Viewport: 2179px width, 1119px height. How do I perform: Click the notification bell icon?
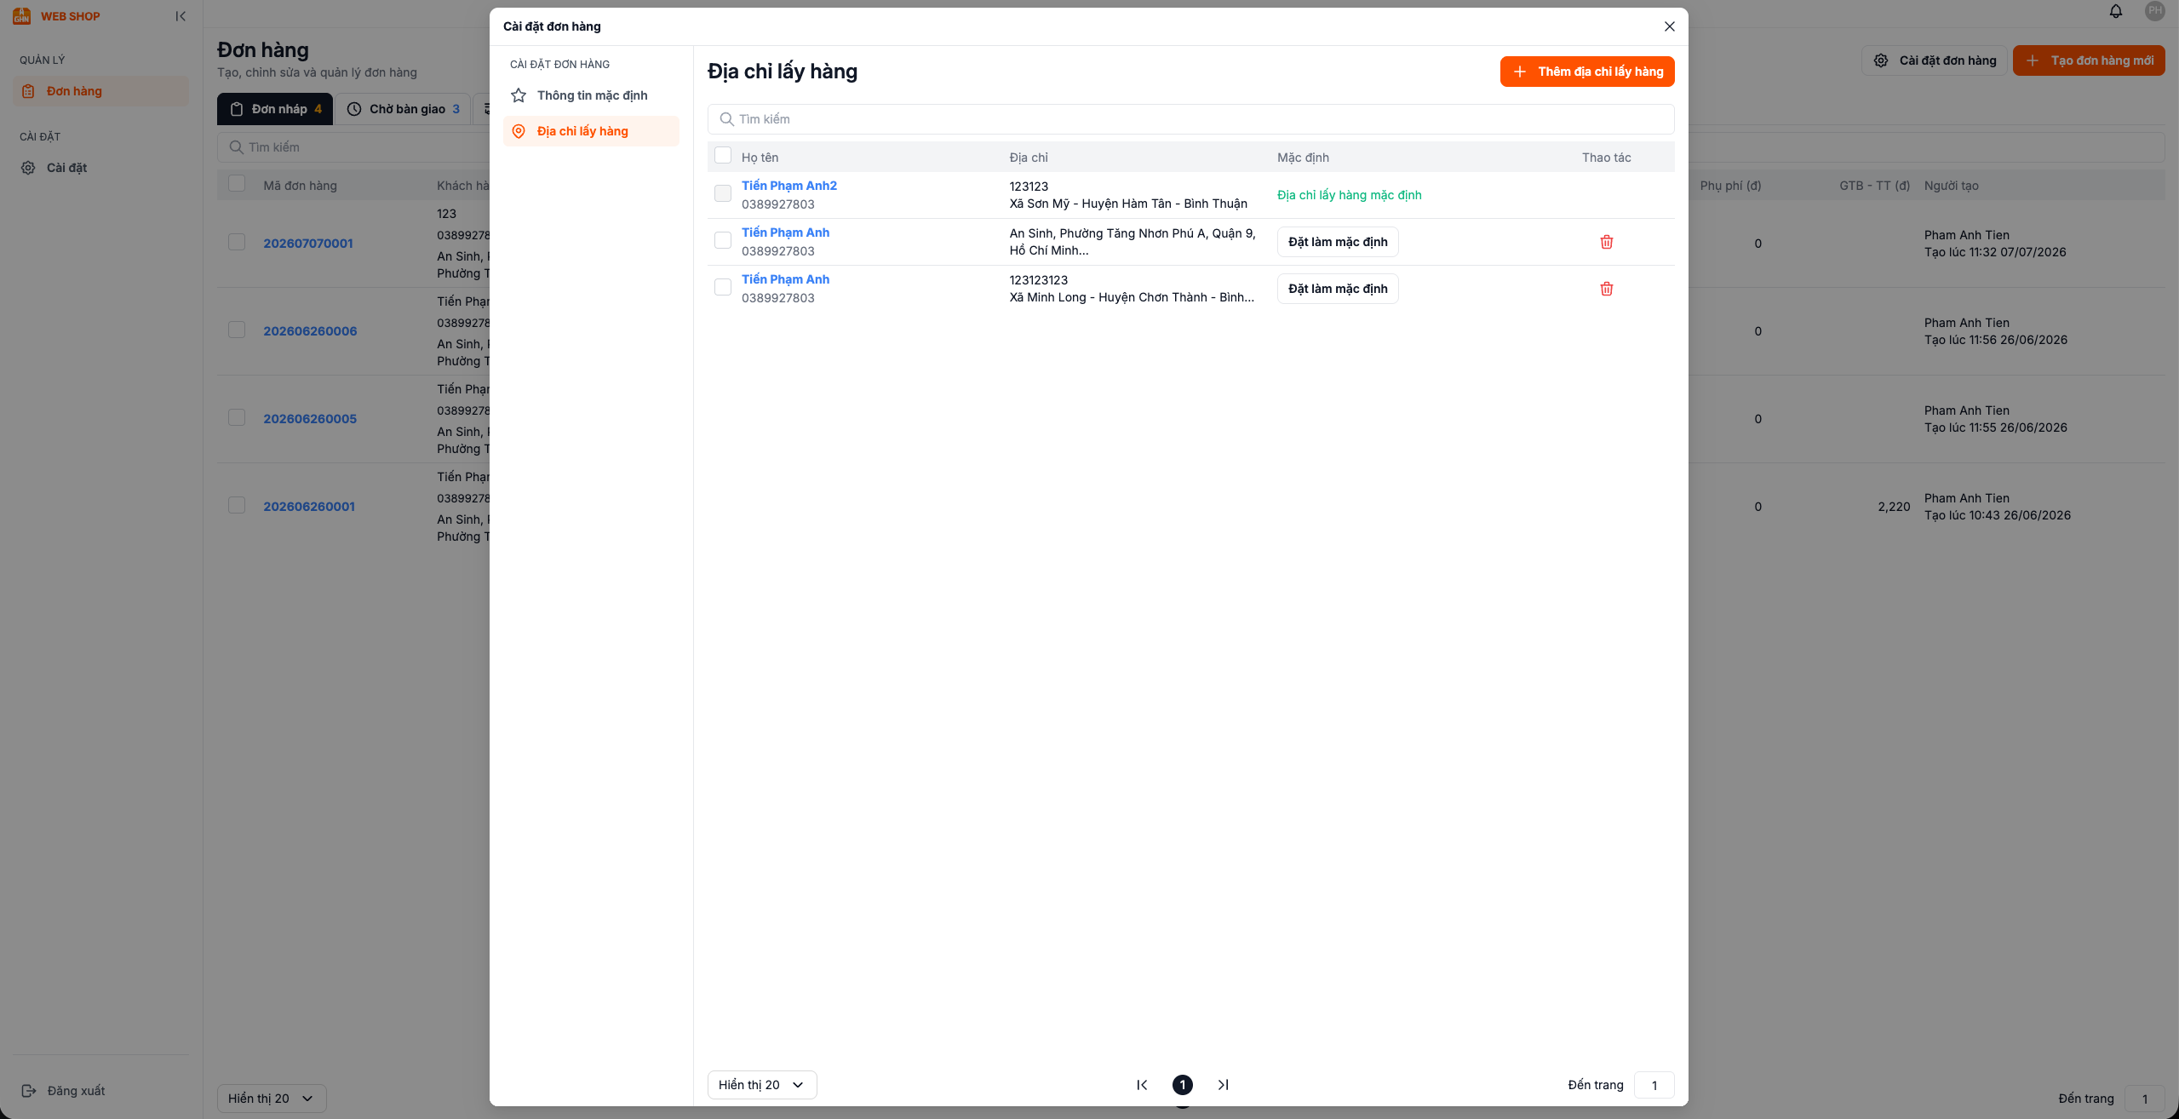(x=2115, y=12)
